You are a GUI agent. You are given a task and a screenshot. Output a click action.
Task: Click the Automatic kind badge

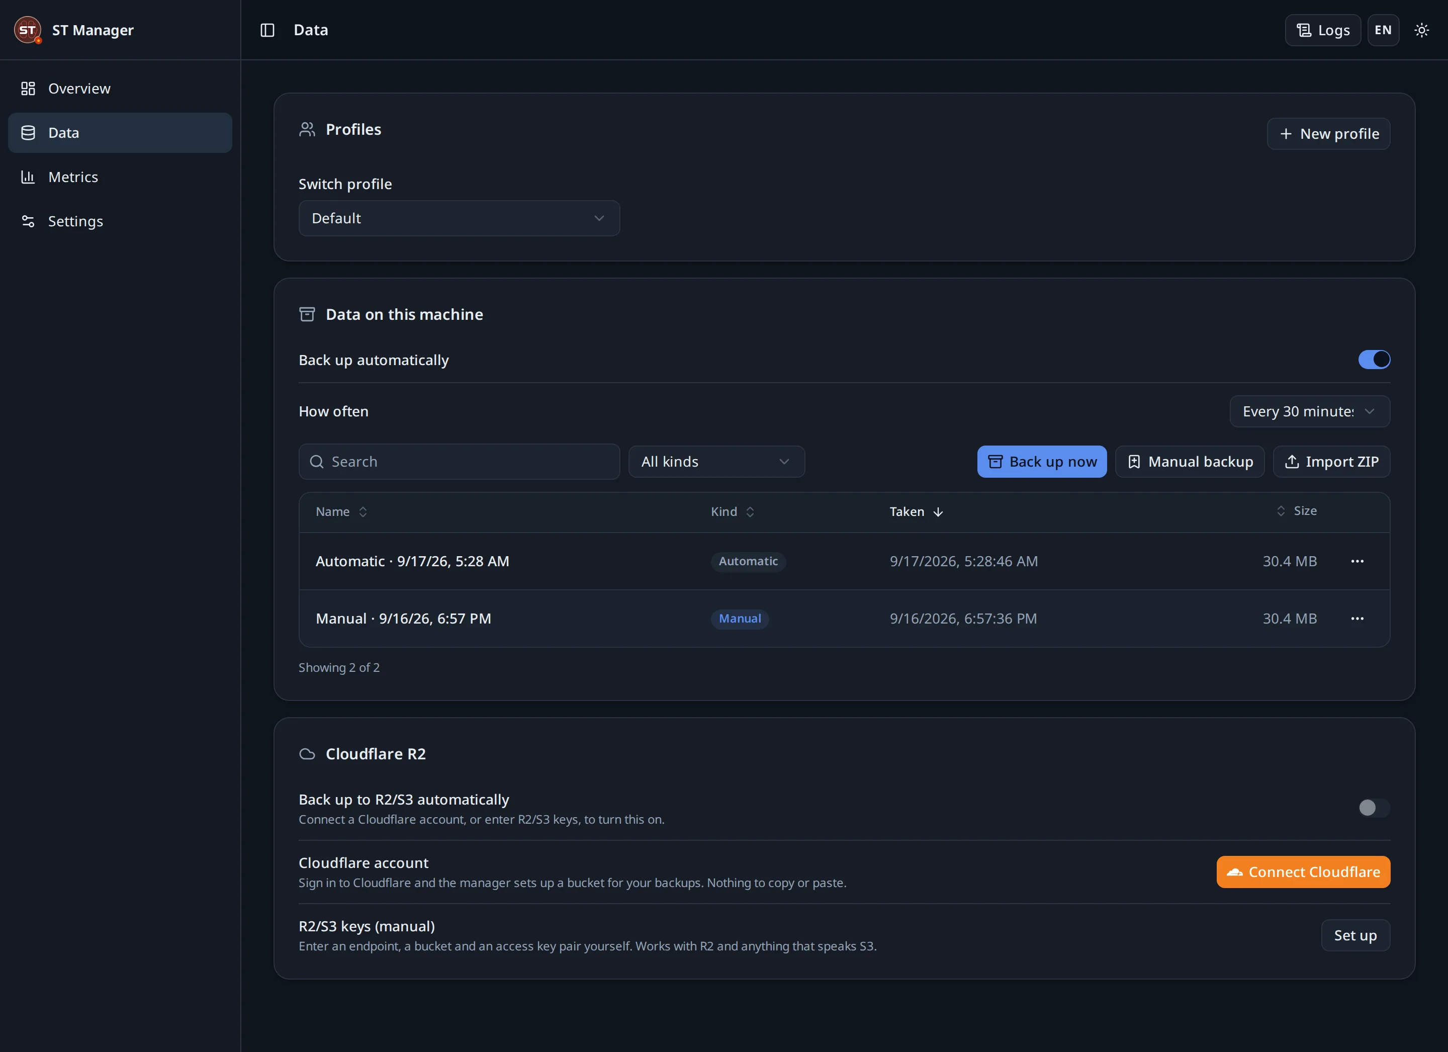coord(748,561)
